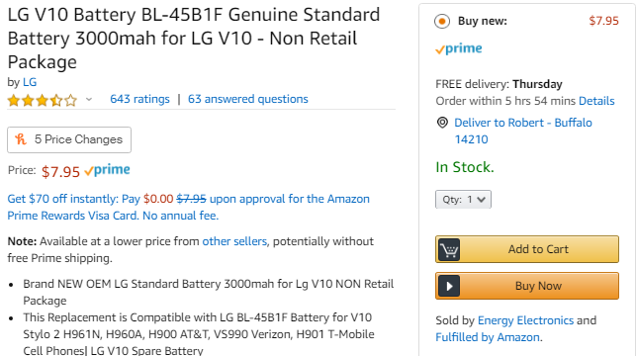Image resolution: width=636 pixels, height=356 pixels.
Task: Click the Honey icon in Price Changes
Action: [x=21, y=139]
